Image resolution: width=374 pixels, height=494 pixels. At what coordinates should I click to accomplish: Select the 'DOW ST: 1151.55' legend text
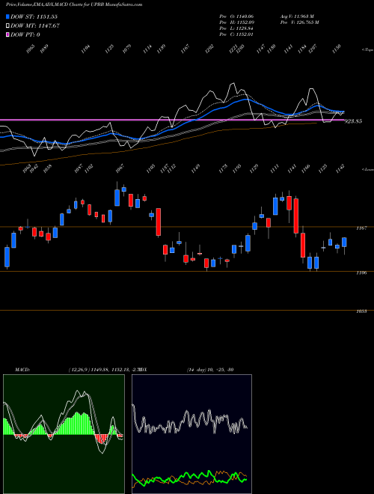point(34,16)
